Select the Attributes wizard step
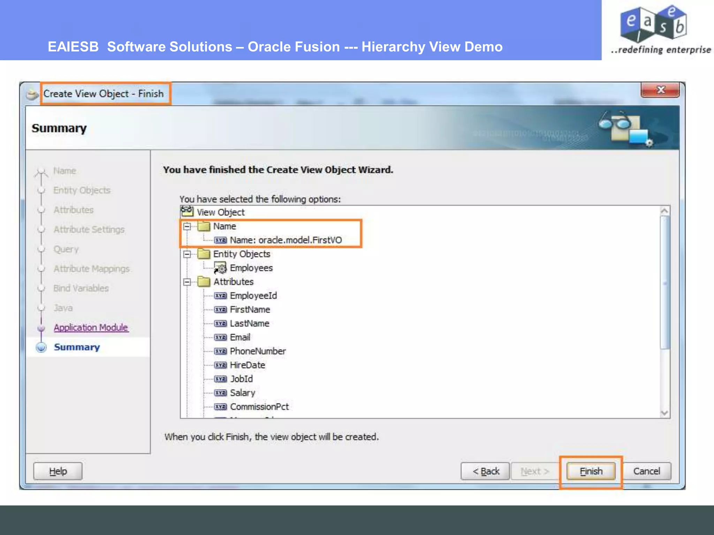The width and height of the screenshot is (714, 535). pos(73,210)
